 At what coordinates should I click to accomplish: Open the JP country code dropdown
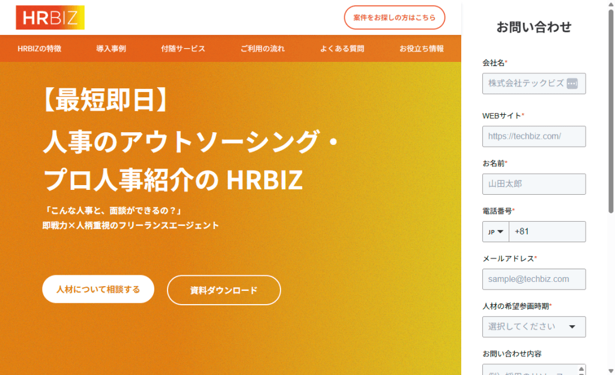click(495, 232)
